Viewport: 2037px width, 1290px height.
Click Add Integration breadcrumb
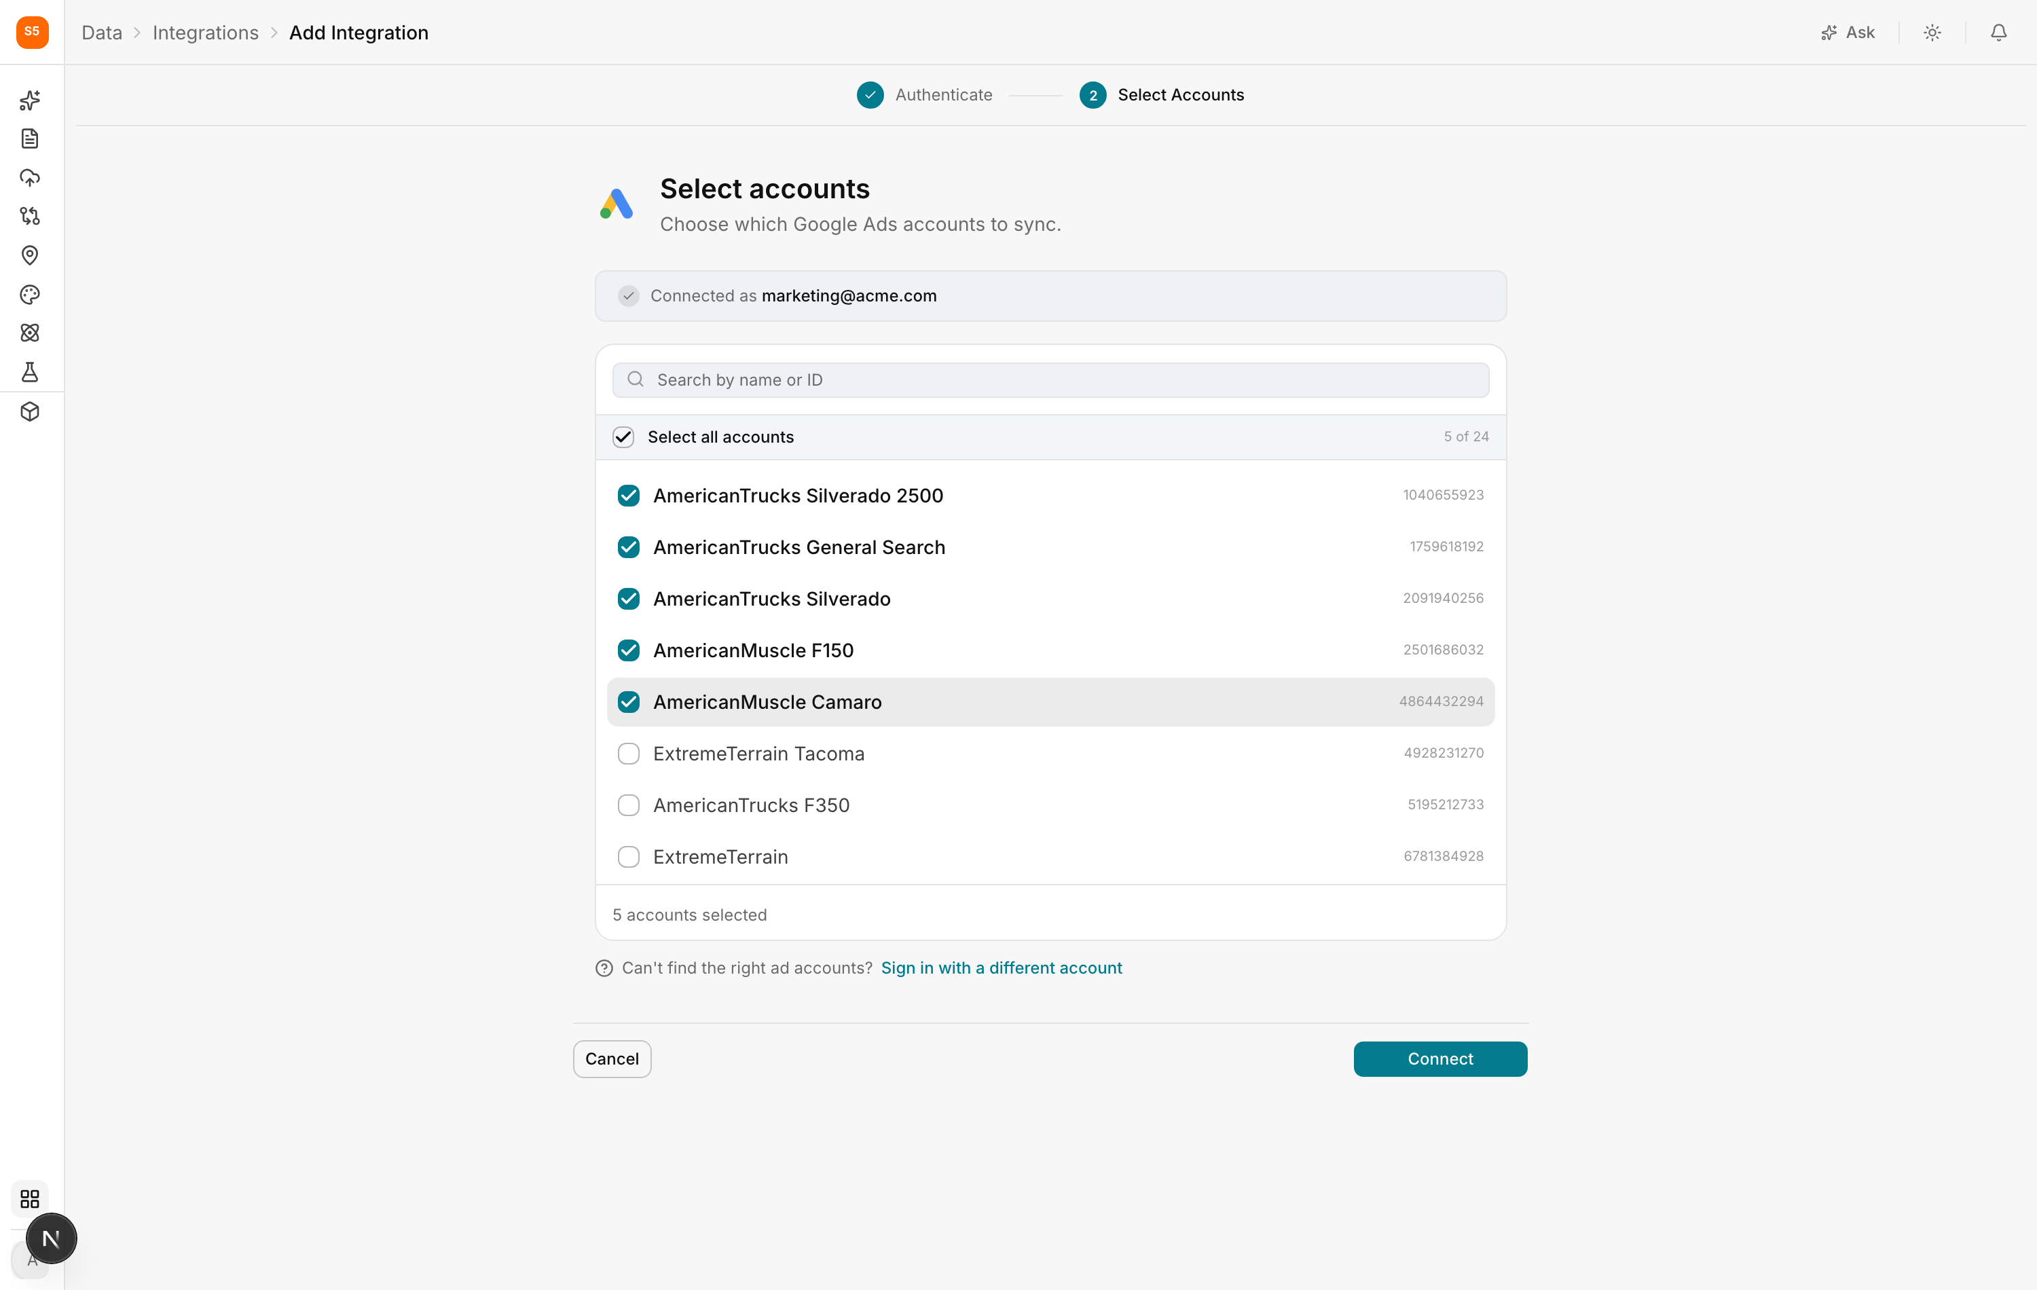pyautogui.click(x=359, y=32)
